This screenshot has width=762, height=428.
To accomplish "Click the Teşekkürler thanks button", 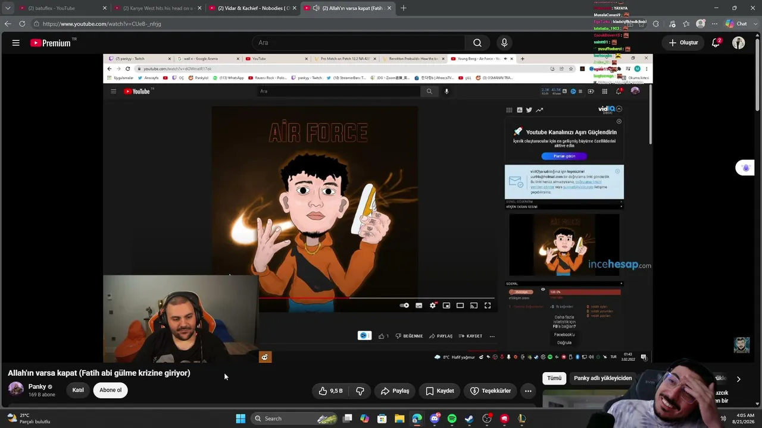I will 491,391.
